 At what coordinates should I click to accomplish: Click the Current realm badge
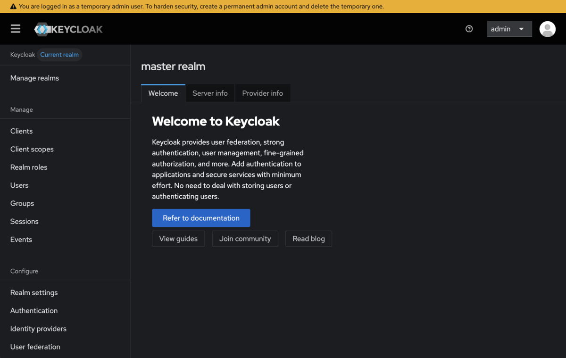(x=59, y=55)
